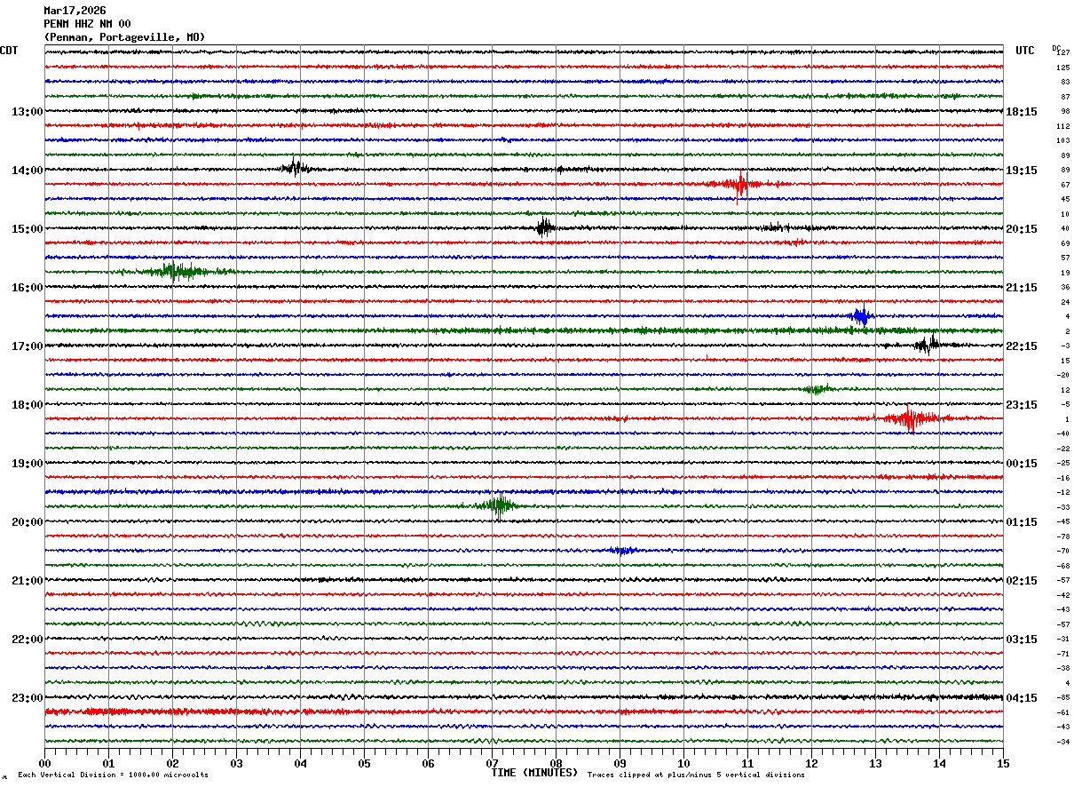
Task: Click the date label Mar17,2026
Action: tap(75, 11)
